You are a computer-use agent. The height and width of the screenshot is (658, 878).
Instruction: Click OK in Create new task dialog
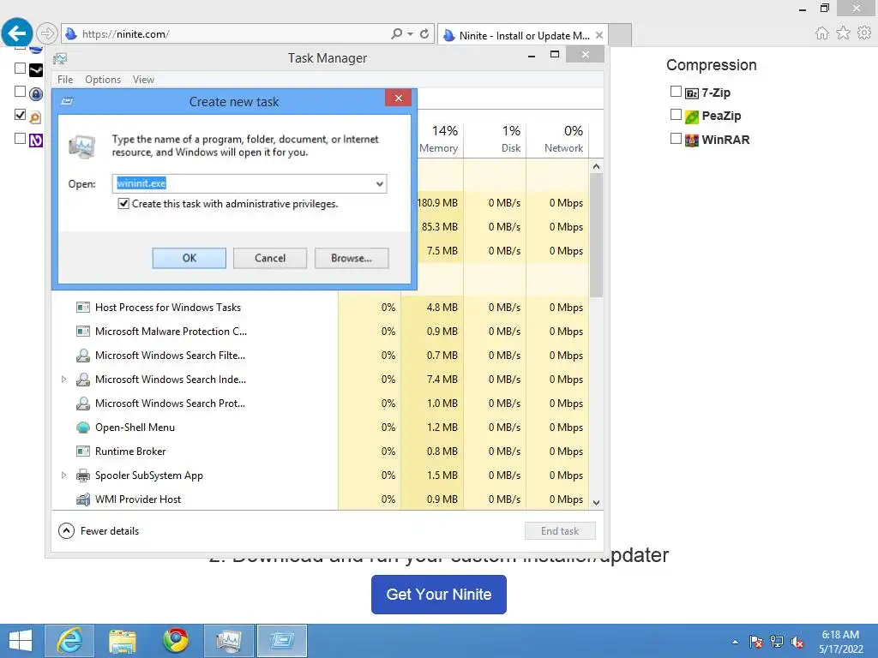[x=189, y=258]
